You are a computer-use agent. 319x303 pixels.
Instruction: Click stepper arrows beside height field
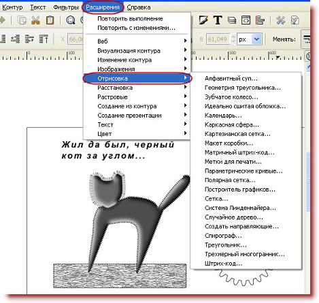coord(233,39)
